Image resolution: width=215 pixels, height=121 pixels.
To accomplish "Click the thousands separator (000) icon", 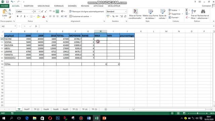I will [x=117, y=16].
